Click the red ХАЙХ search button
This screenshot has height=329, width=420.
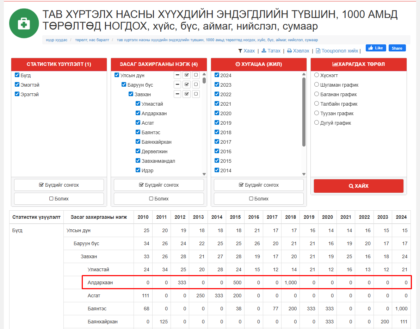click(x=359, y=186)
